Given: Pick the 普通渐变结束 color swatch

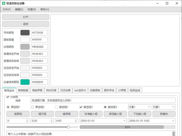Looking at the screenshot, I should tap(25, 61).
